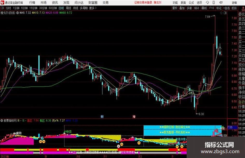
Task: Click the 财 event marker
Action: [102, 116]
